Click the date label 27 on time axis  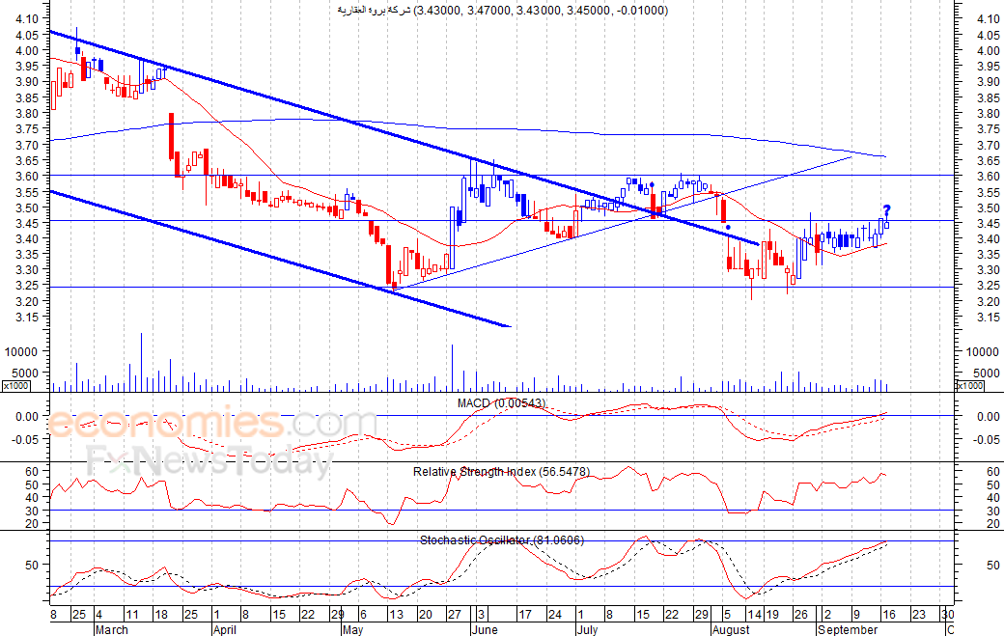[454, 614]
